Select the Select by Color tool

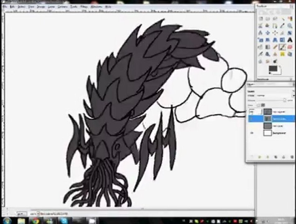click(290, 19)
